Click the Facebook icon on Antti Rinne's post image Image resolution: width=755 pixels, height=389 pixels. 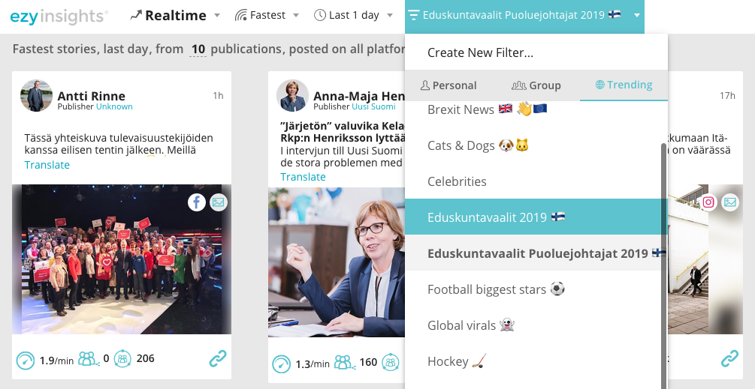click(x=197, y=202)
